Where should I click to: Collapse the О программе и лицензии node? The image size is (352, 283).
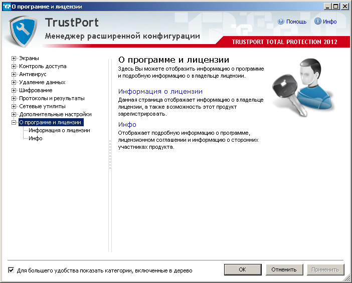coord(14,122)
